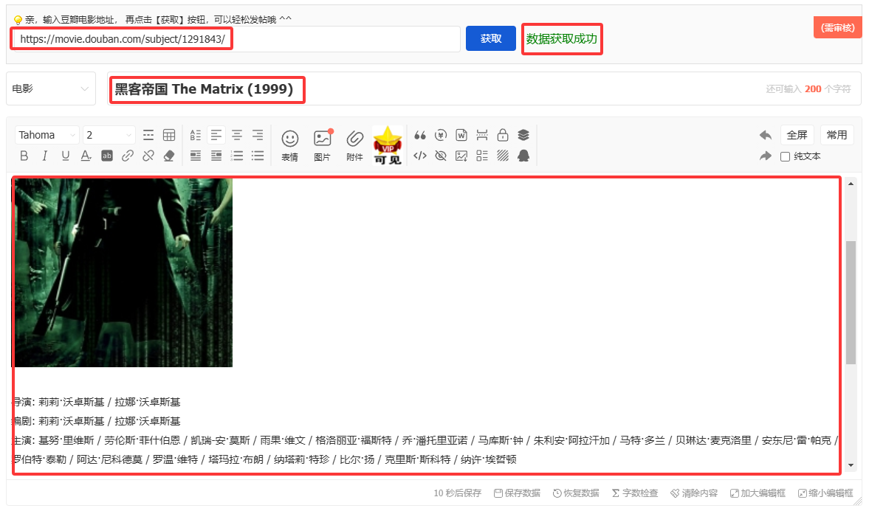Click 字数检查 word count check
The height and width of the screenshot is (511, 869).
(634, 493)
